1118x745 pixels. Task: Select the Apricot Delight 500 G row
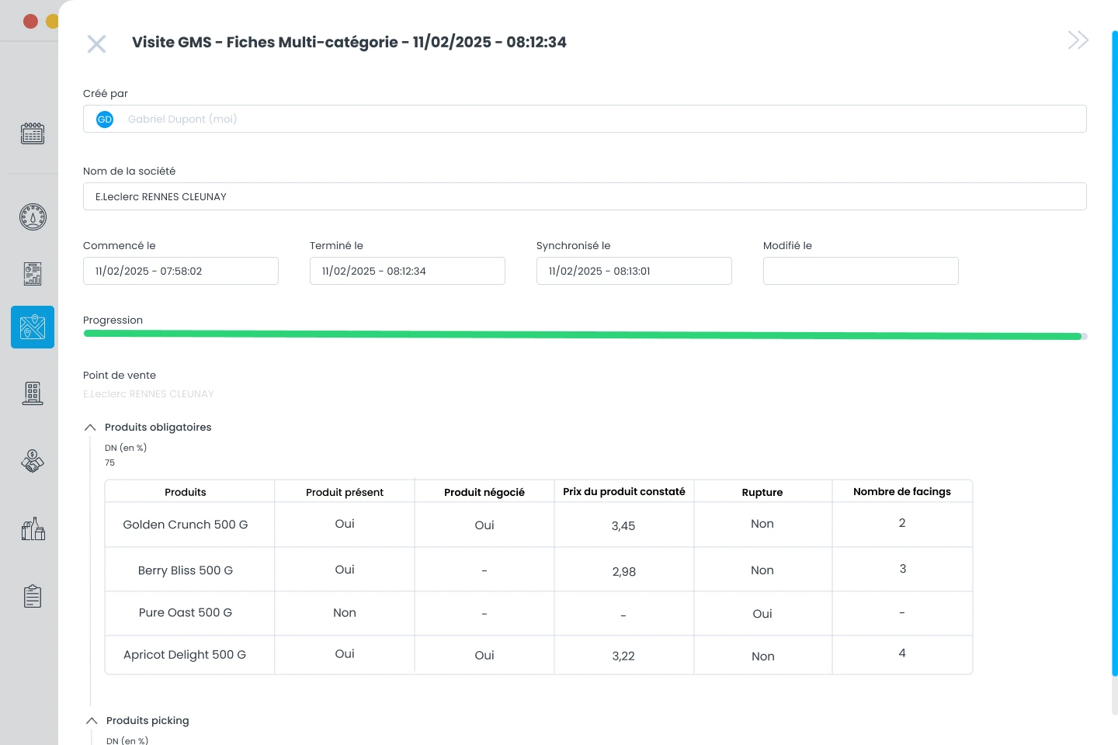539,655
